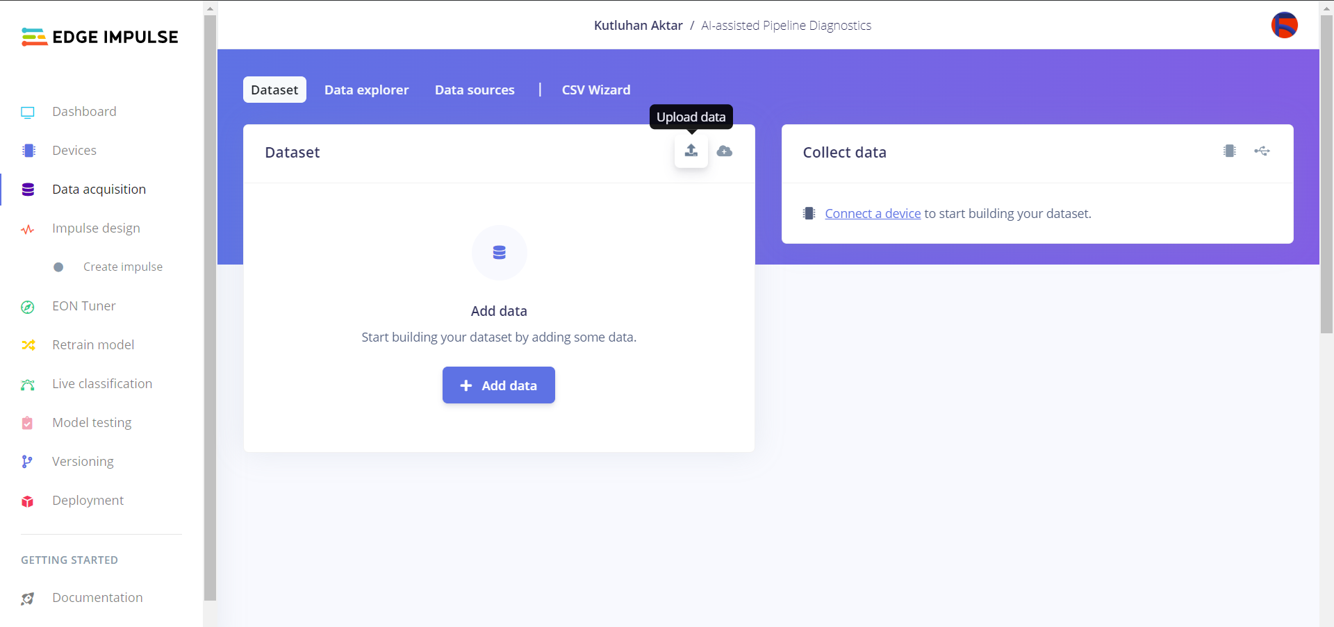Open the CSV Wizard tab
Screen dimensions: 1334x627
596,90
